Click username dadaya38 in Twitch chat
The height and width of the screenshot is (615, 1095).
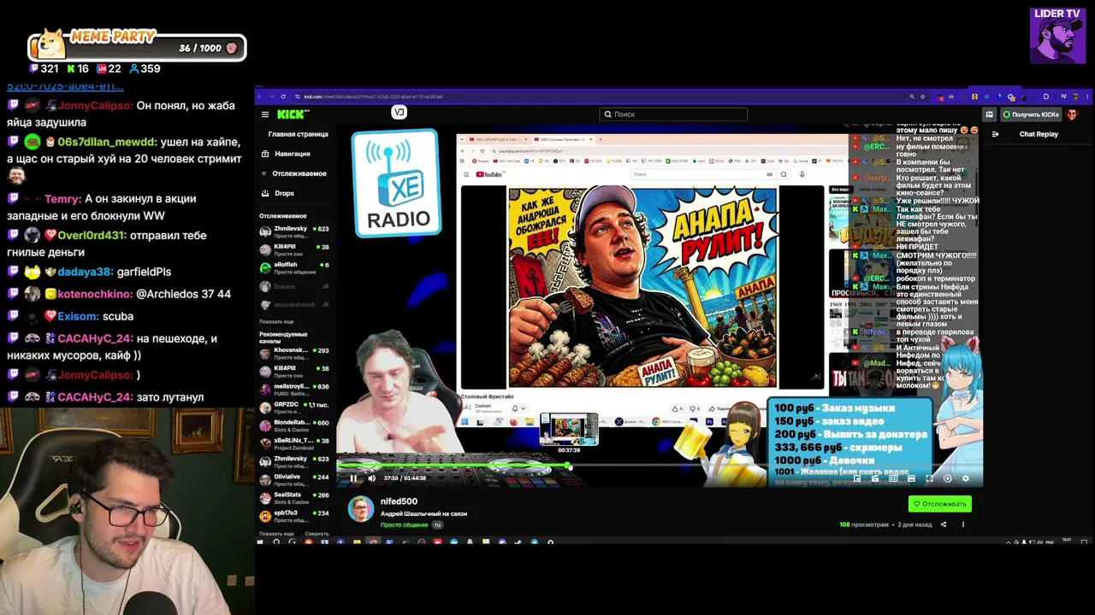[85, 272]
